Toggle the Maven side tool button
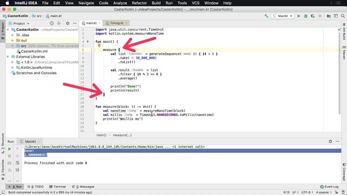Screen dimensions: 347x195 pos(344,53)
